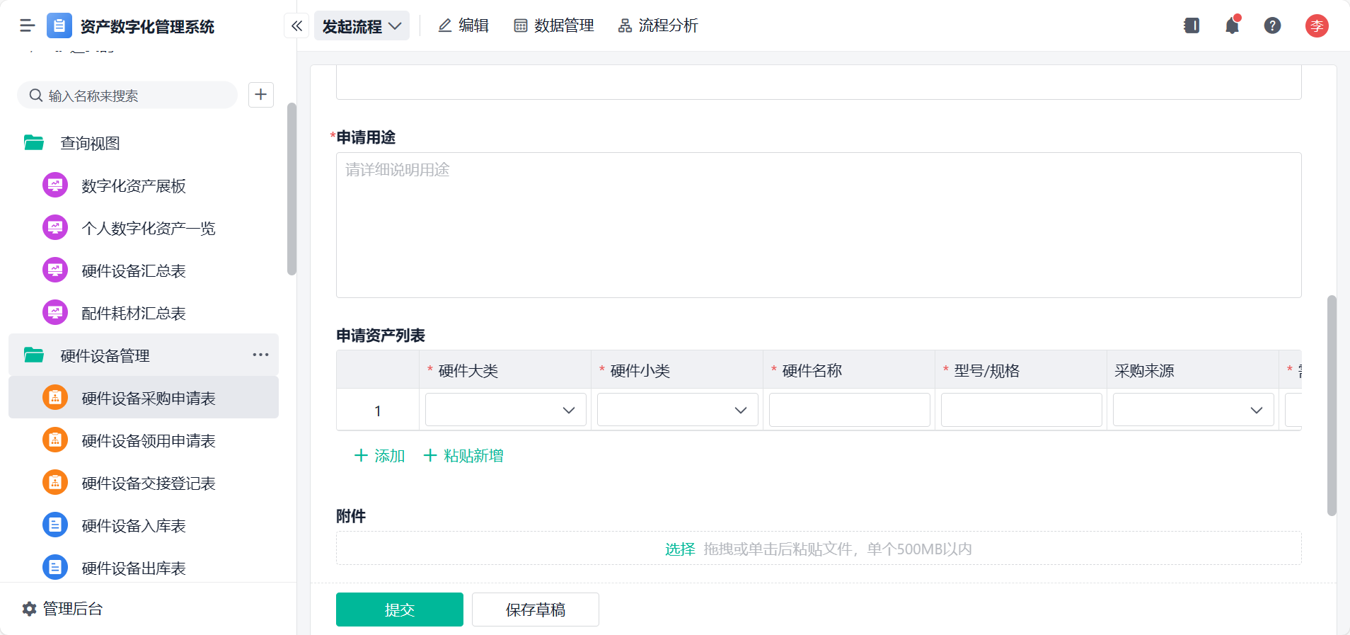Click the hamburger menu icon
Image resolution: width=1350 pixels, height=635 pixels.
coord(28,26)
